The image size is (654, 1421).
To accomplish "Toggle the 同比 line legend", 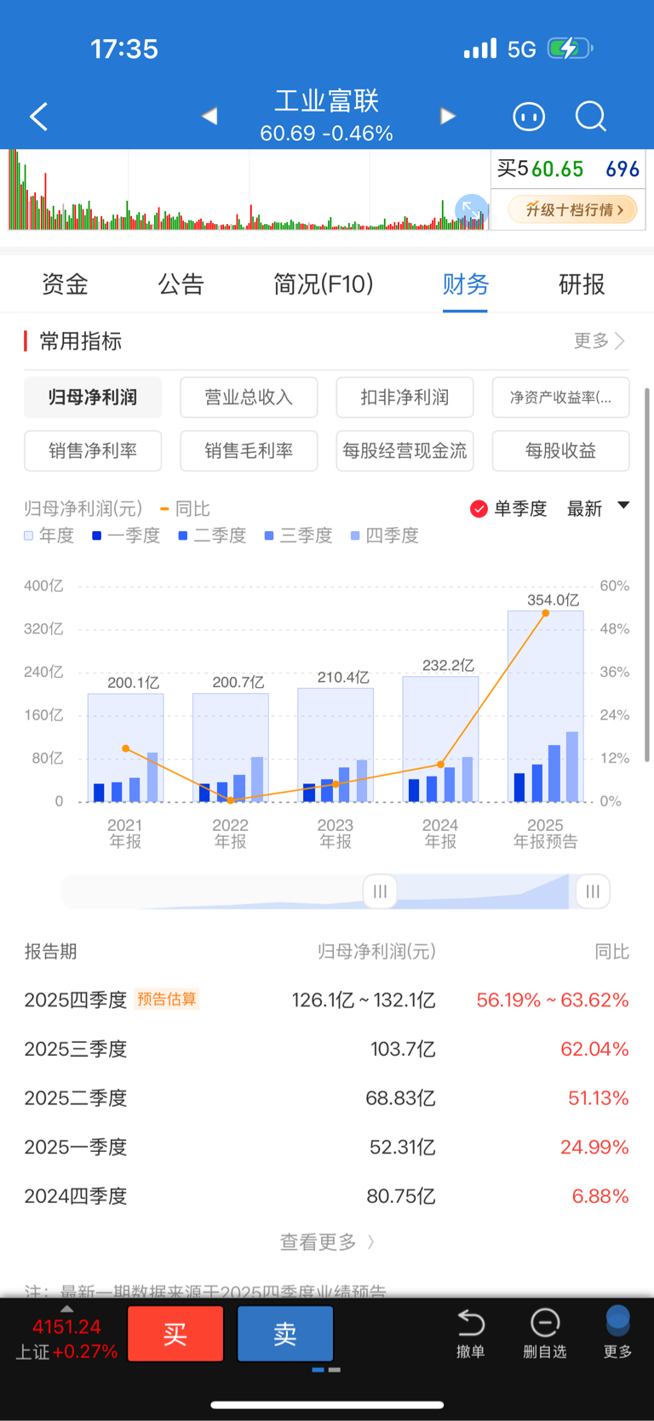I will 185,508.
